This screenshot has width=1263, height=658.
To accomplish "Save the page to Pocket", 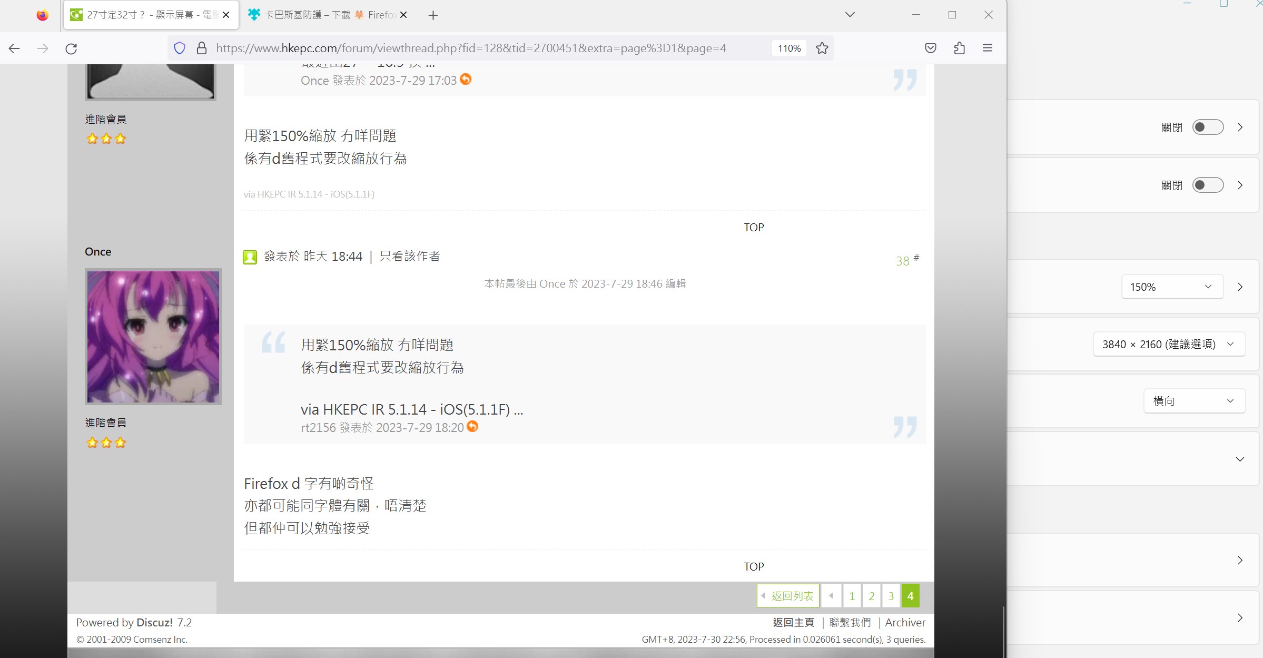I will point(930,48).
